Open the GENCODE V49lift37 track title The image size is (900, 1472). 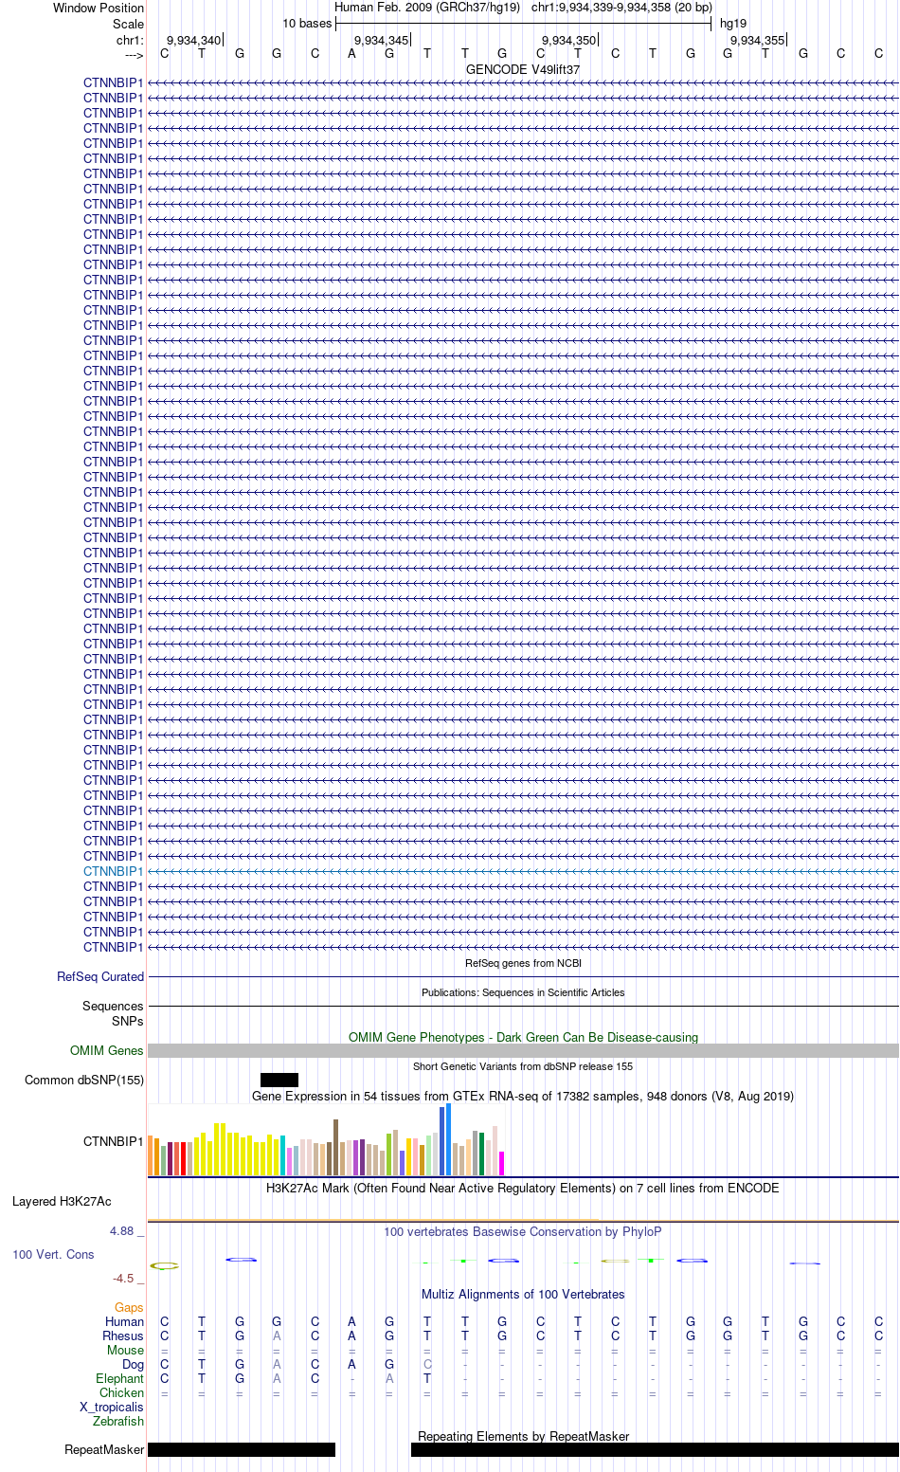pyautogui.click(x=523, y=69)
